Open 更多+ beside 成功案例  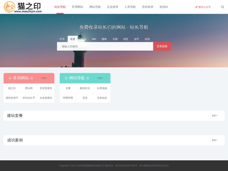214,140
